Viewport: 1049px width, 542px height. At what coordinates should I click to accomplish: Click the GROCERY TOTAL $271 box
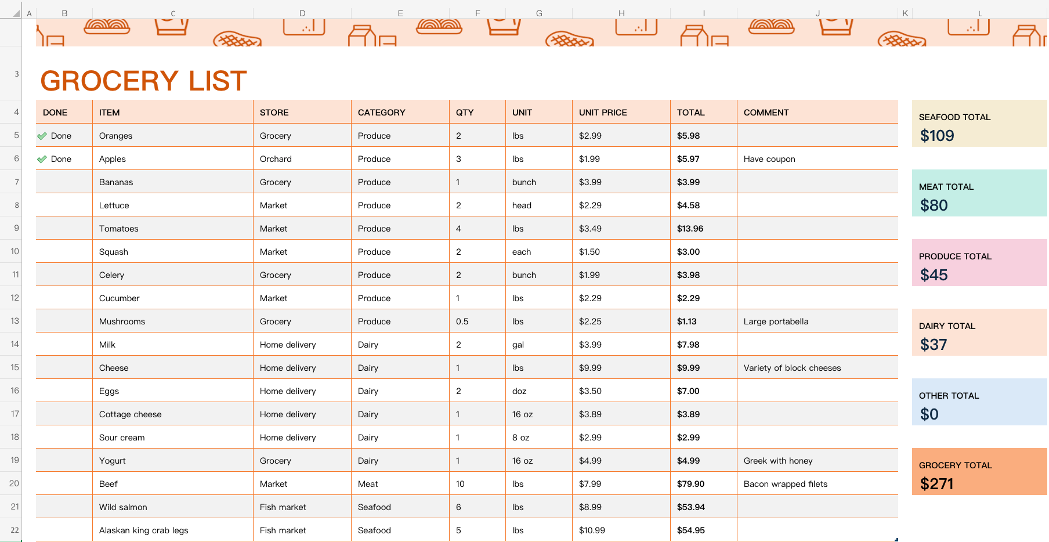click(979, 471)
